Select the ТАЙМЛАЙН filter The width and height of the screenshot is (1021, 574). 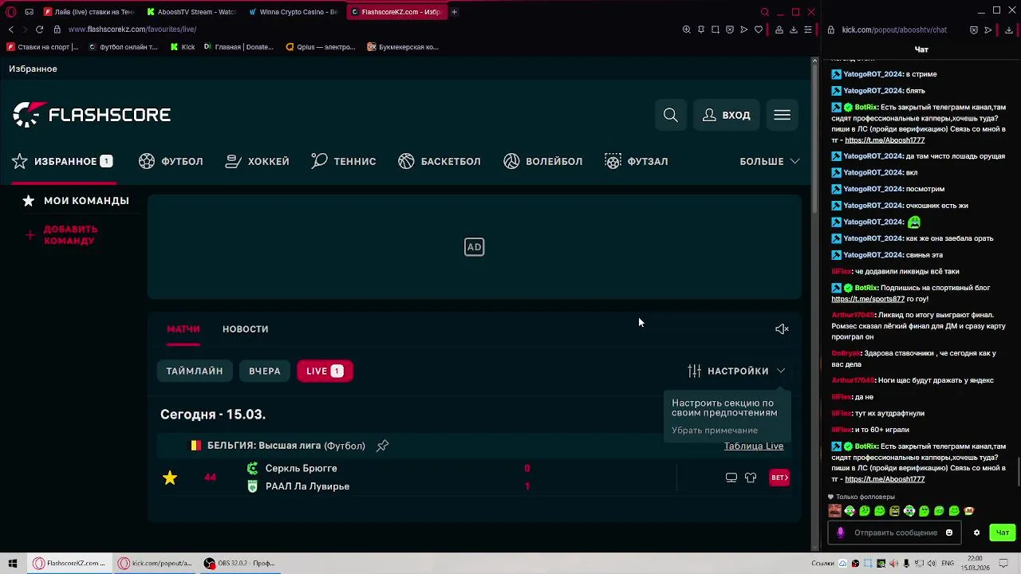click(195, 371)
